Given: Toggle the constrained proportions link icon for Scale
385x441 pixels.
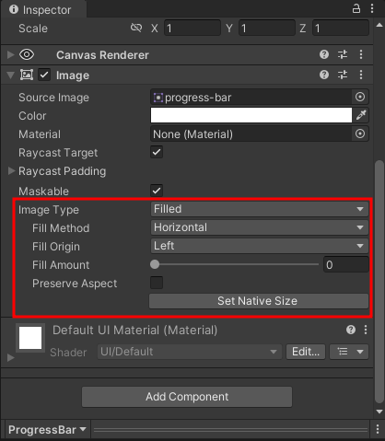Looking at the screenshot, I should tap(136, 28).
